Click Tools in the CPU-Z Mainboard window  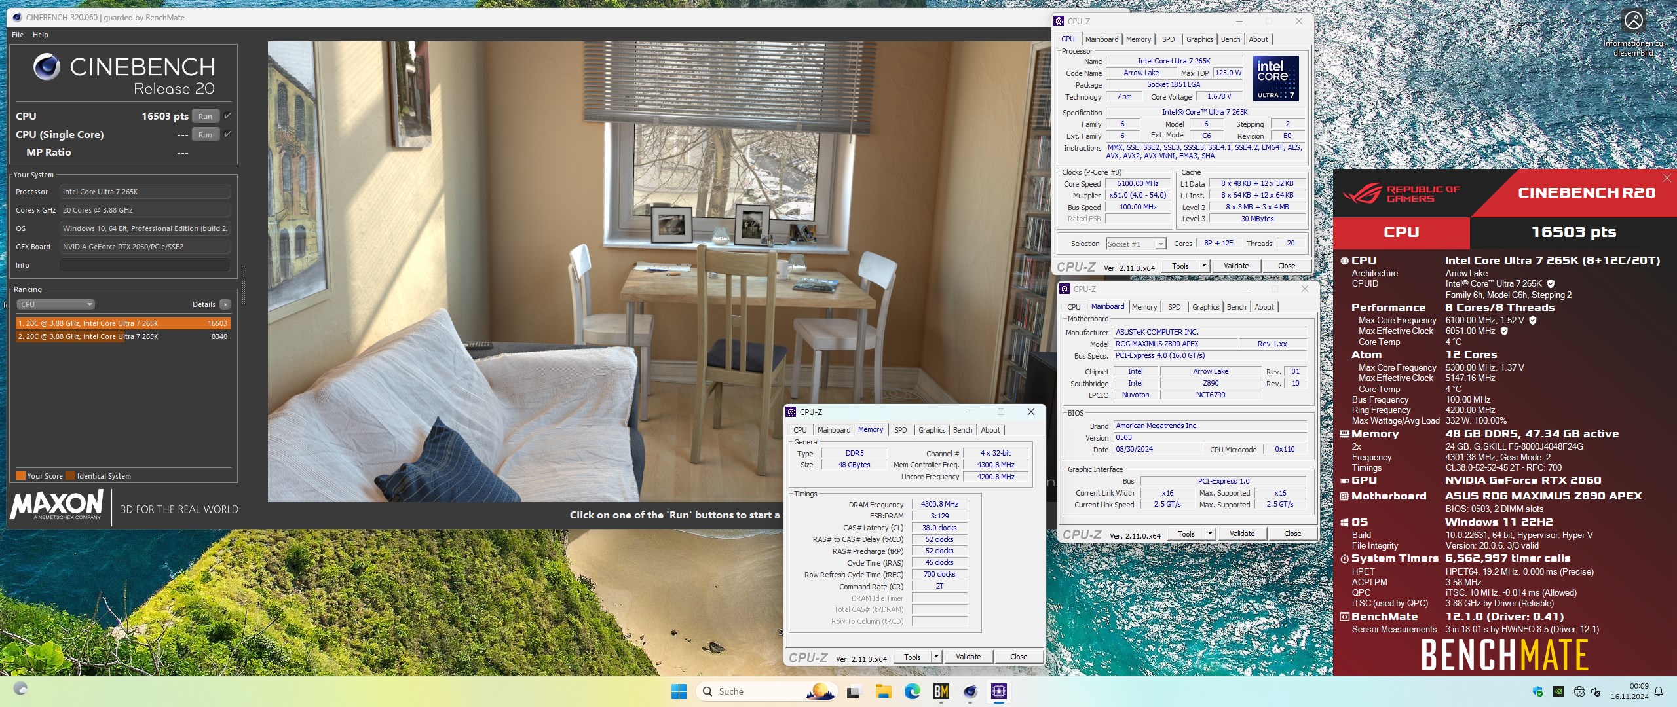coord(1186,534)
